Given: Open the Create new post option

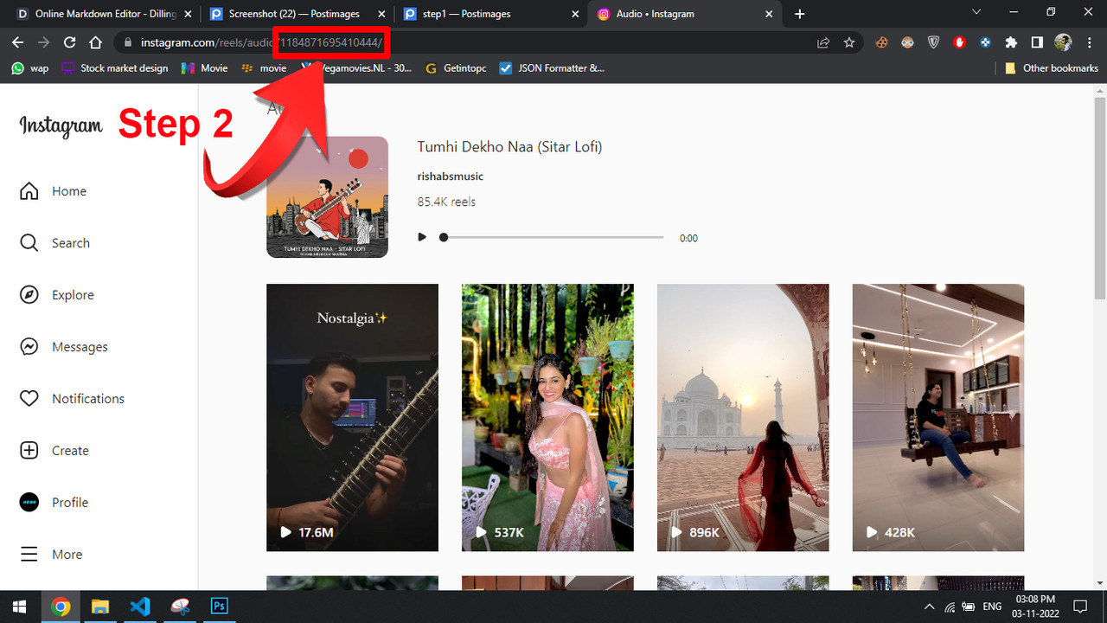Looking at the screenshot, I should (54, 451).
